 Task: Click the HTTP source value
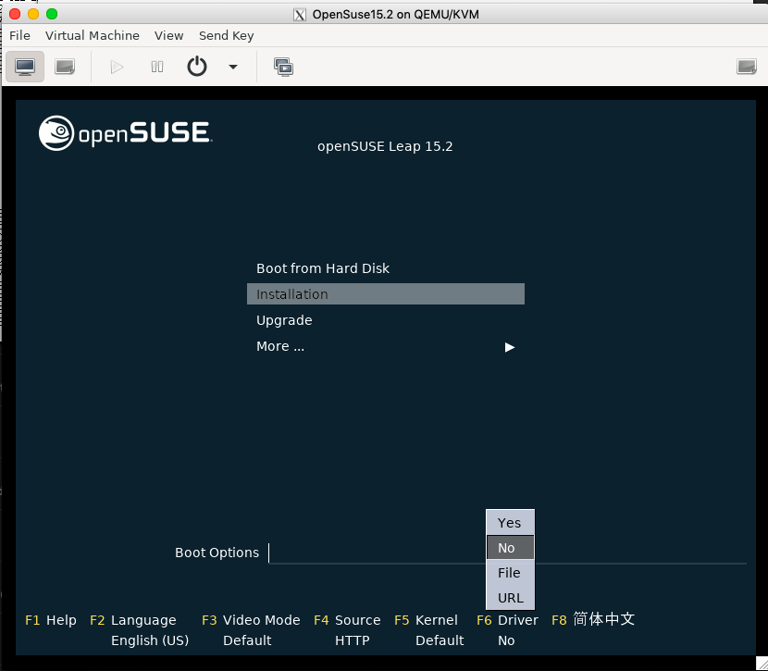click(x=353, y=640)
